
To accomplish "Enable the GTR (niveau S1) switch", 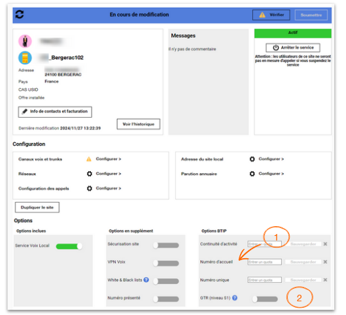I will pos(265,299).
